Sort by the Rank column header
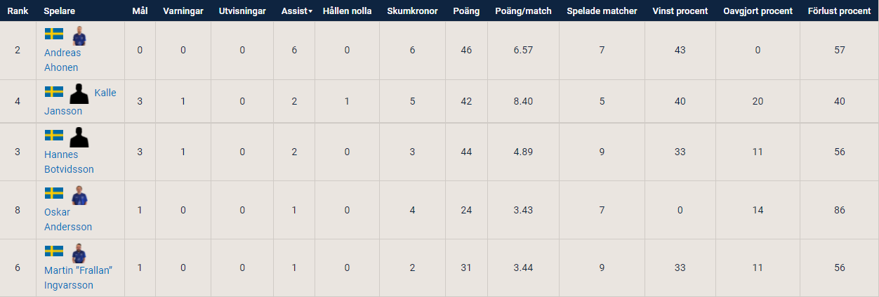The height and width of the screenshot is (297, 879). click(x=18, y=11)
